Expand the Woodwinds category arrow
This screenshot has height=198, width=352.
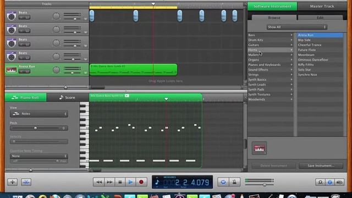291,100
